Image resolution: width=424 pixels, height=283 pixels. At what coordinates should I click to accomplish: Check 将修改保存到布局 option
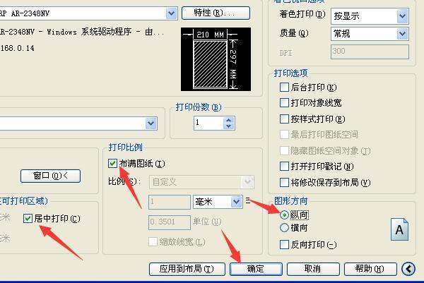coord(285,182)
